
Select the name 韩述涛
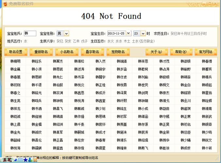click(x=79, y=69)
